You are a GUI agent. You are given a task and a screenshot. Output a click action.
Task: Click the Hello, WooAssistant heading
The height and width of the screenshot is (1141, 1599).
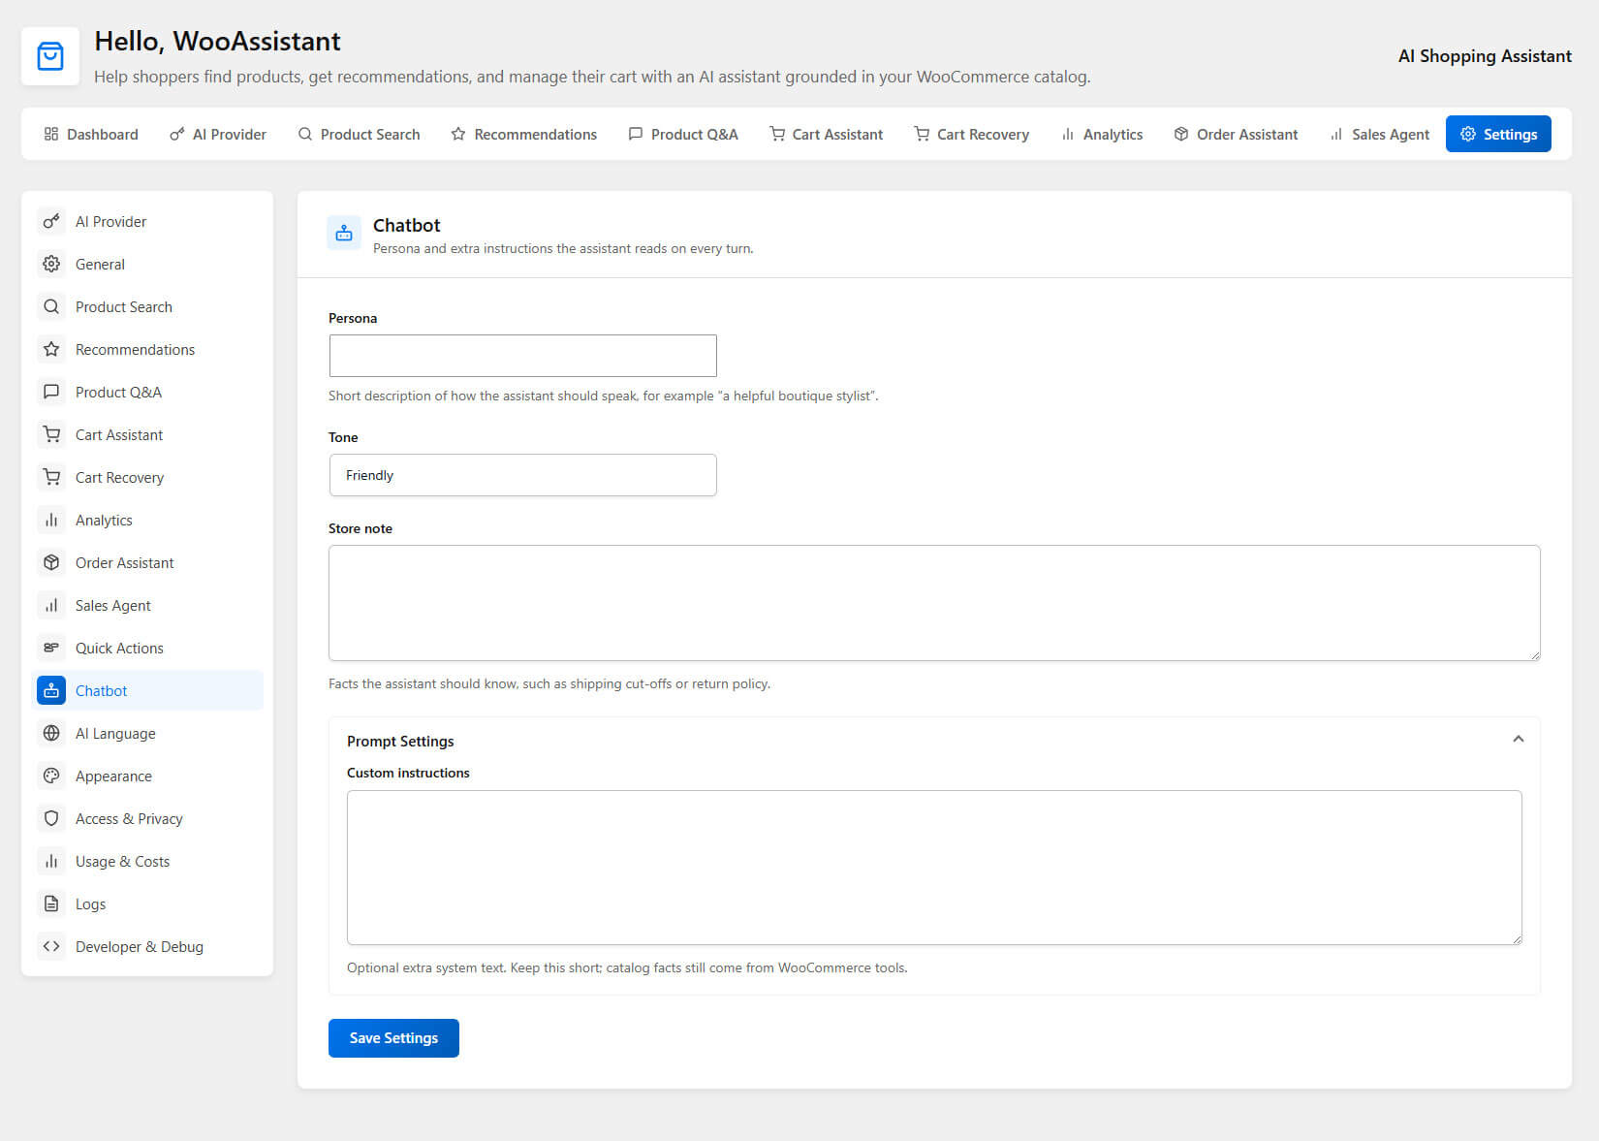click(217, 41)
